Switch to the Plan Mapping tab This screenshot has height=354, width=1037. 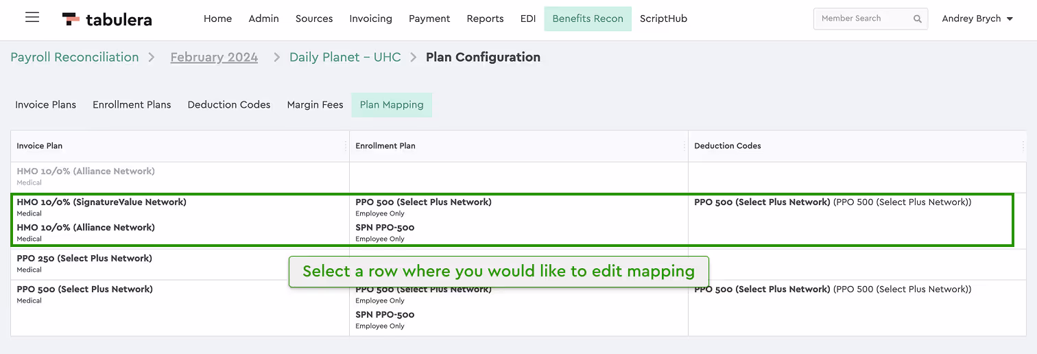(392, 105)
